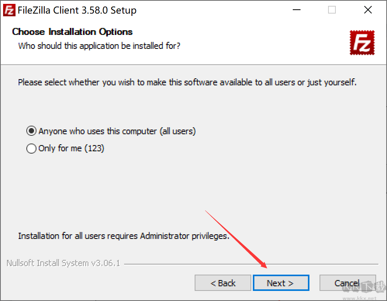Click the 'Please select whether you wish' instruction text
This screenshot has height=301, width=387.
(187, 82)
